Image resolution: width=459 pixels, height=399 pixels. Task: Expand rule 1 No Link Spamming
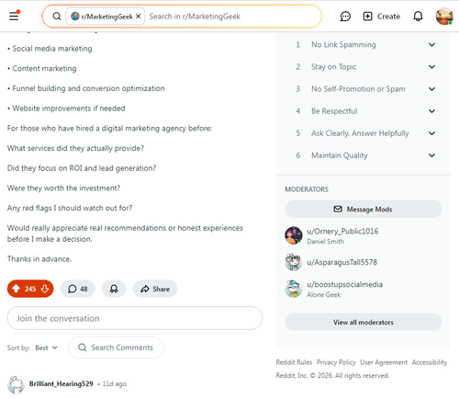tap(364, 45)
